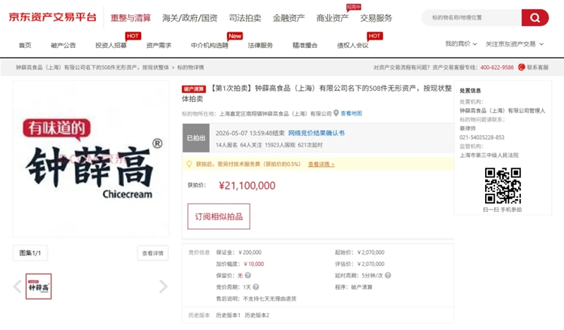Viewport: 564px width, 330px height.
Task: Click the 上海市第三中级人民法院 text
Action: click(x=489, y=155)
